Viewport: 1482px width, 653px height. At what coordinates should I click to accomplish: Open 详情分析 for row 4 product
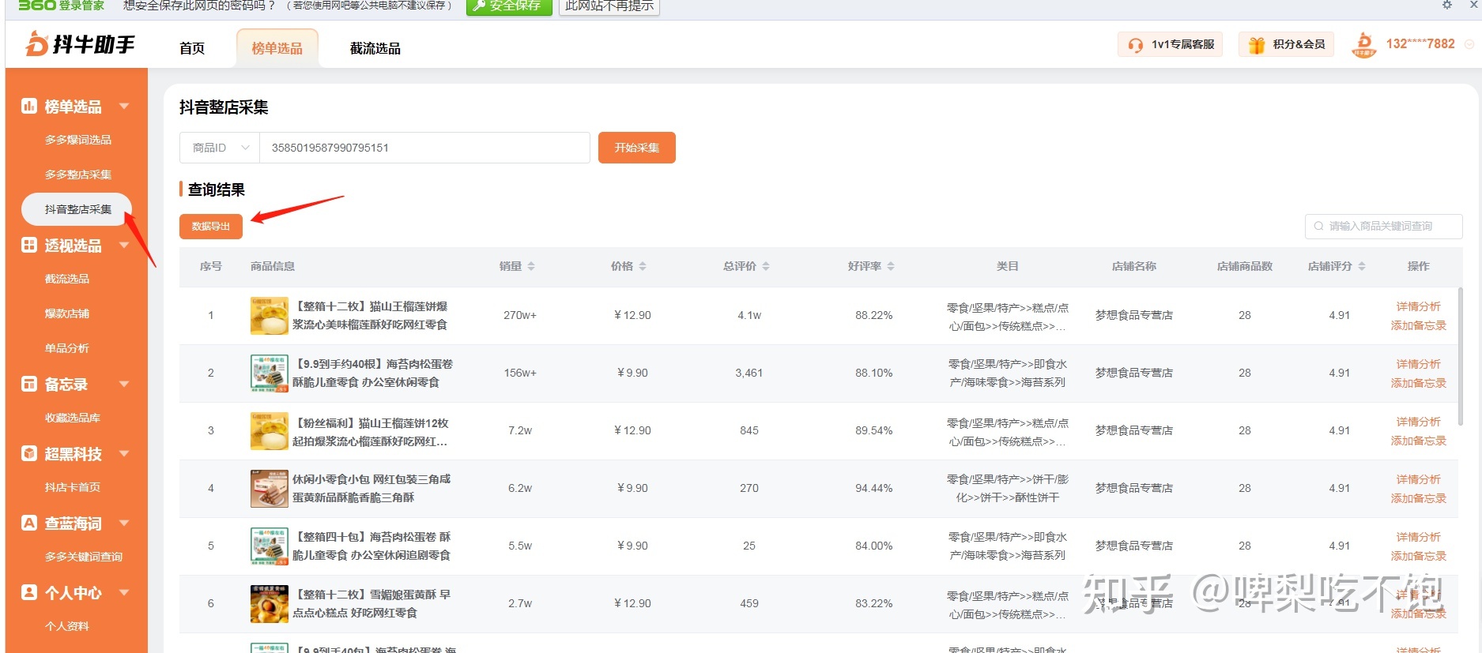(x=1419, y=479)
